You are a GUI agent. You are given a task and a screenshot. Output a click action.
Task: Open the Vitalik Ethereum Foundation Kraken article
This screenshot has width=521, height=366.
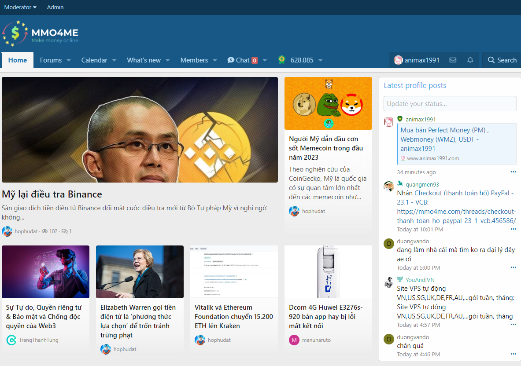[x=233, y=317]
